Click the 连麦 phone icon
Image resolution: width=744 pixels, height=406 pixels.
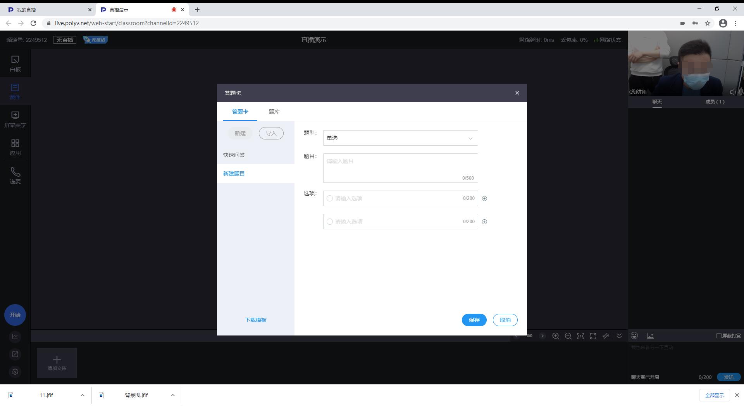pos(15,172)
